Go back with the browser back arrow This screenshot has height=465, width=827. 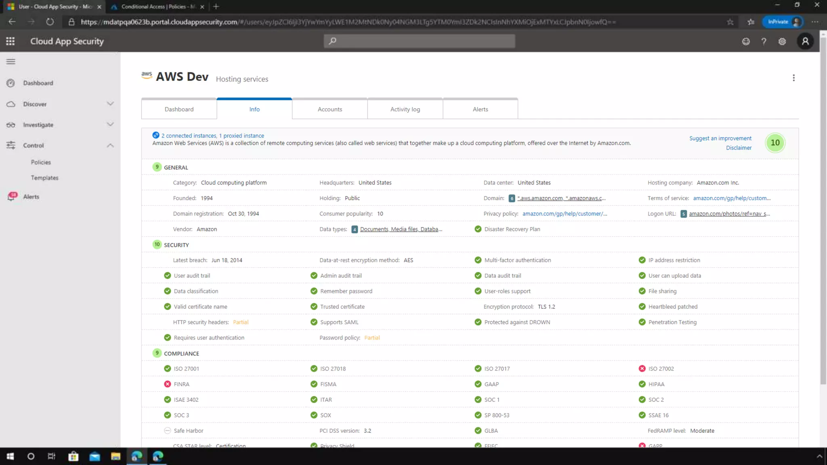click(x=12, y=22)
